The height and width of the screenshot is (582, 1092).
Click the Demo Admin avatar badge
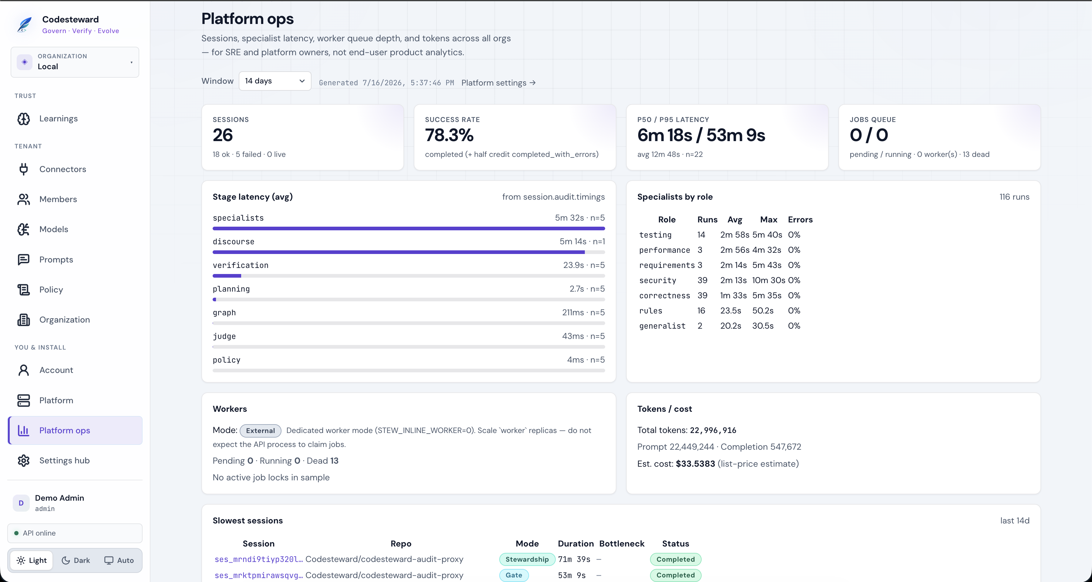21,503
